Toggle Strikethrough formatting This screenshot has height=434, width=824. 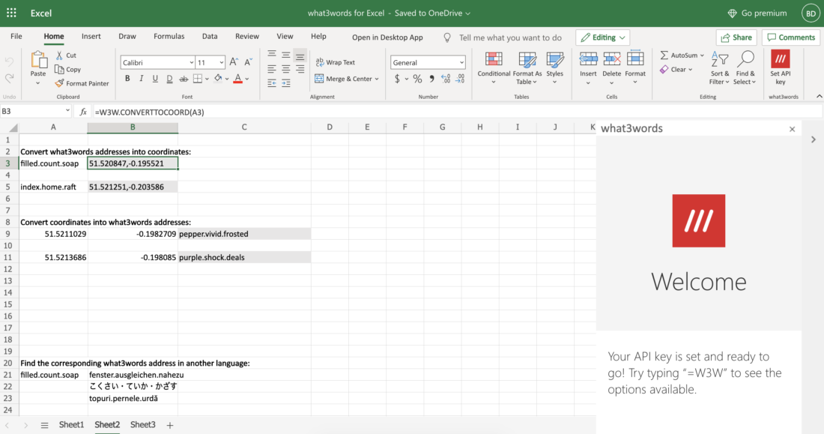click(x=184, y=79)
